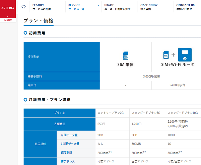
Task: Click なし in the 3日間データ量 row
Action: click(100, 144)
